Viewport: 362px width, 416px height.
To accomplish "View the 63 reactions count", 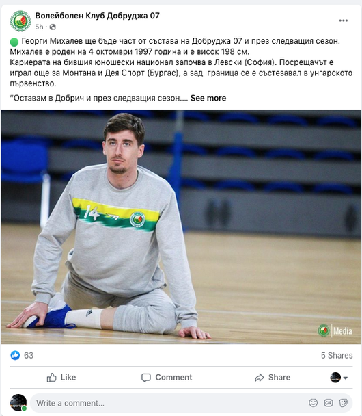I will coord(29,356).
